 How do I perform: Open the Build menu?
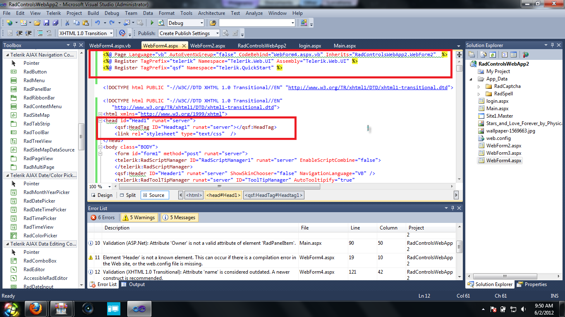(93, 13)
